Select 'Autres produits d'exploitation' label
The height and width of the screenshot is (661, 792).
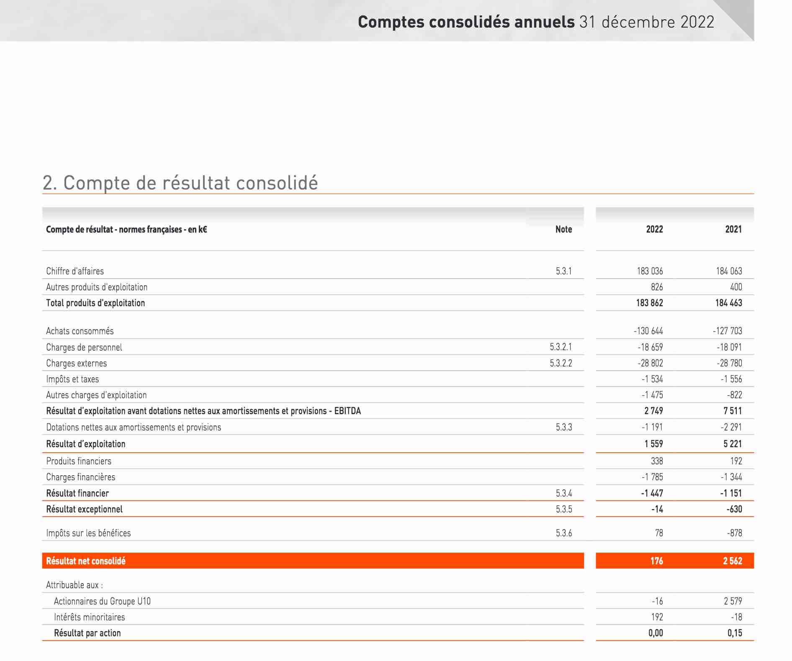(97, 287)
